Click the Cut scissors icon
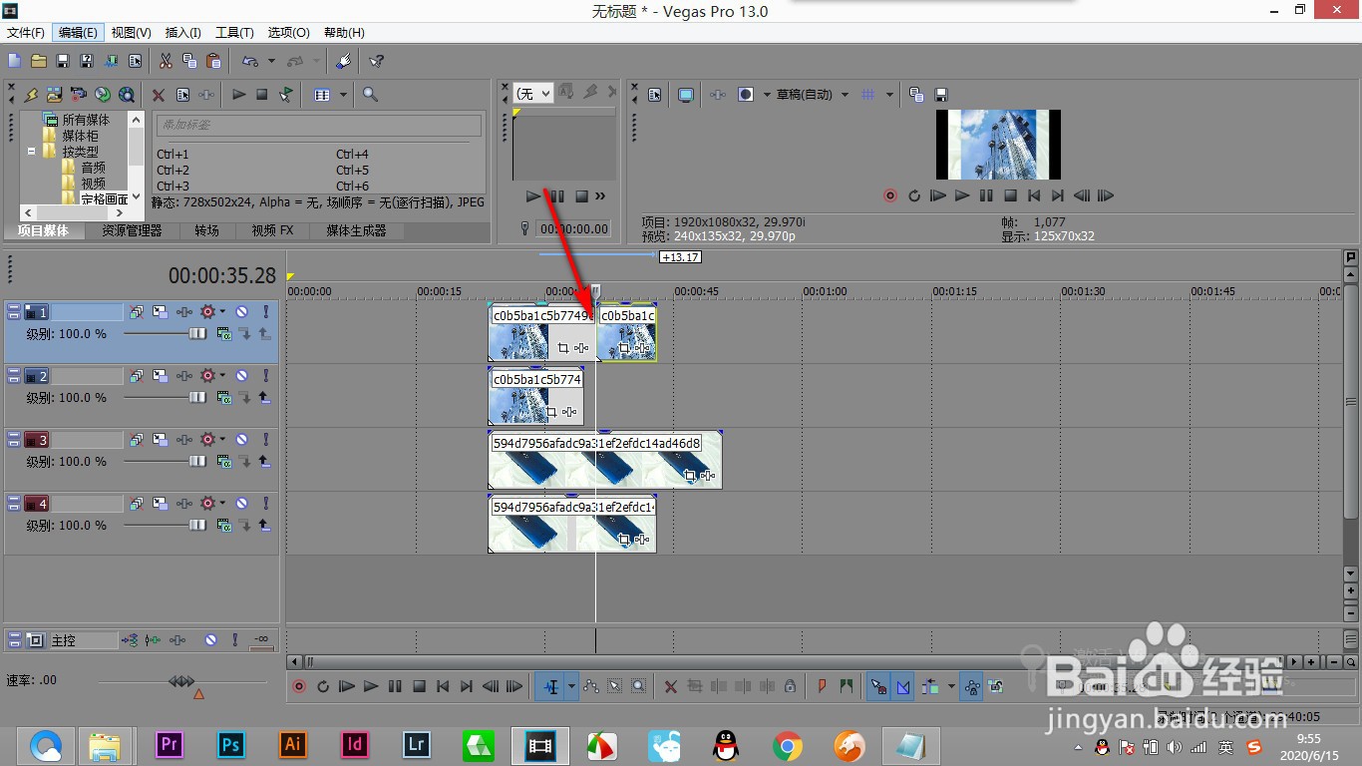Screen dimensions: 1362x766 point(166,61)
